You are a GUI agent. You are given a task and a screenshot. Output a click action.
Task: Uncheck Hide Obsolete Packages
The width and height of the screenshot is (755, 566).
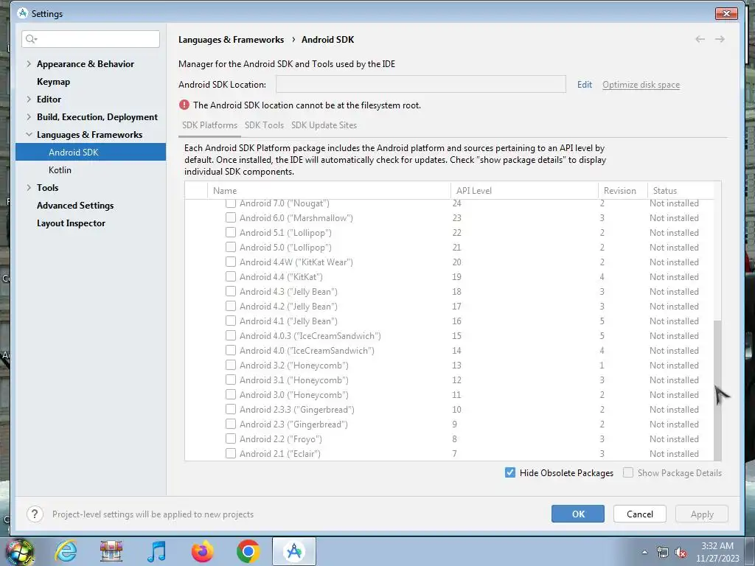(510, 472)
